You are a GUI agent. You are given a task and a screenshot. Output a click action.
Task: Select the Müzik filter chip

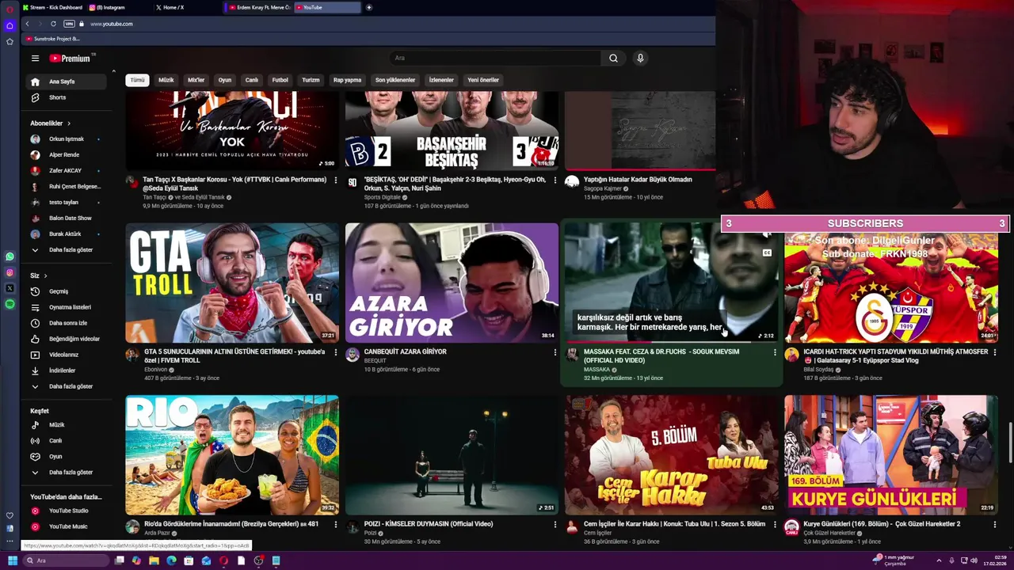point(166,80)
